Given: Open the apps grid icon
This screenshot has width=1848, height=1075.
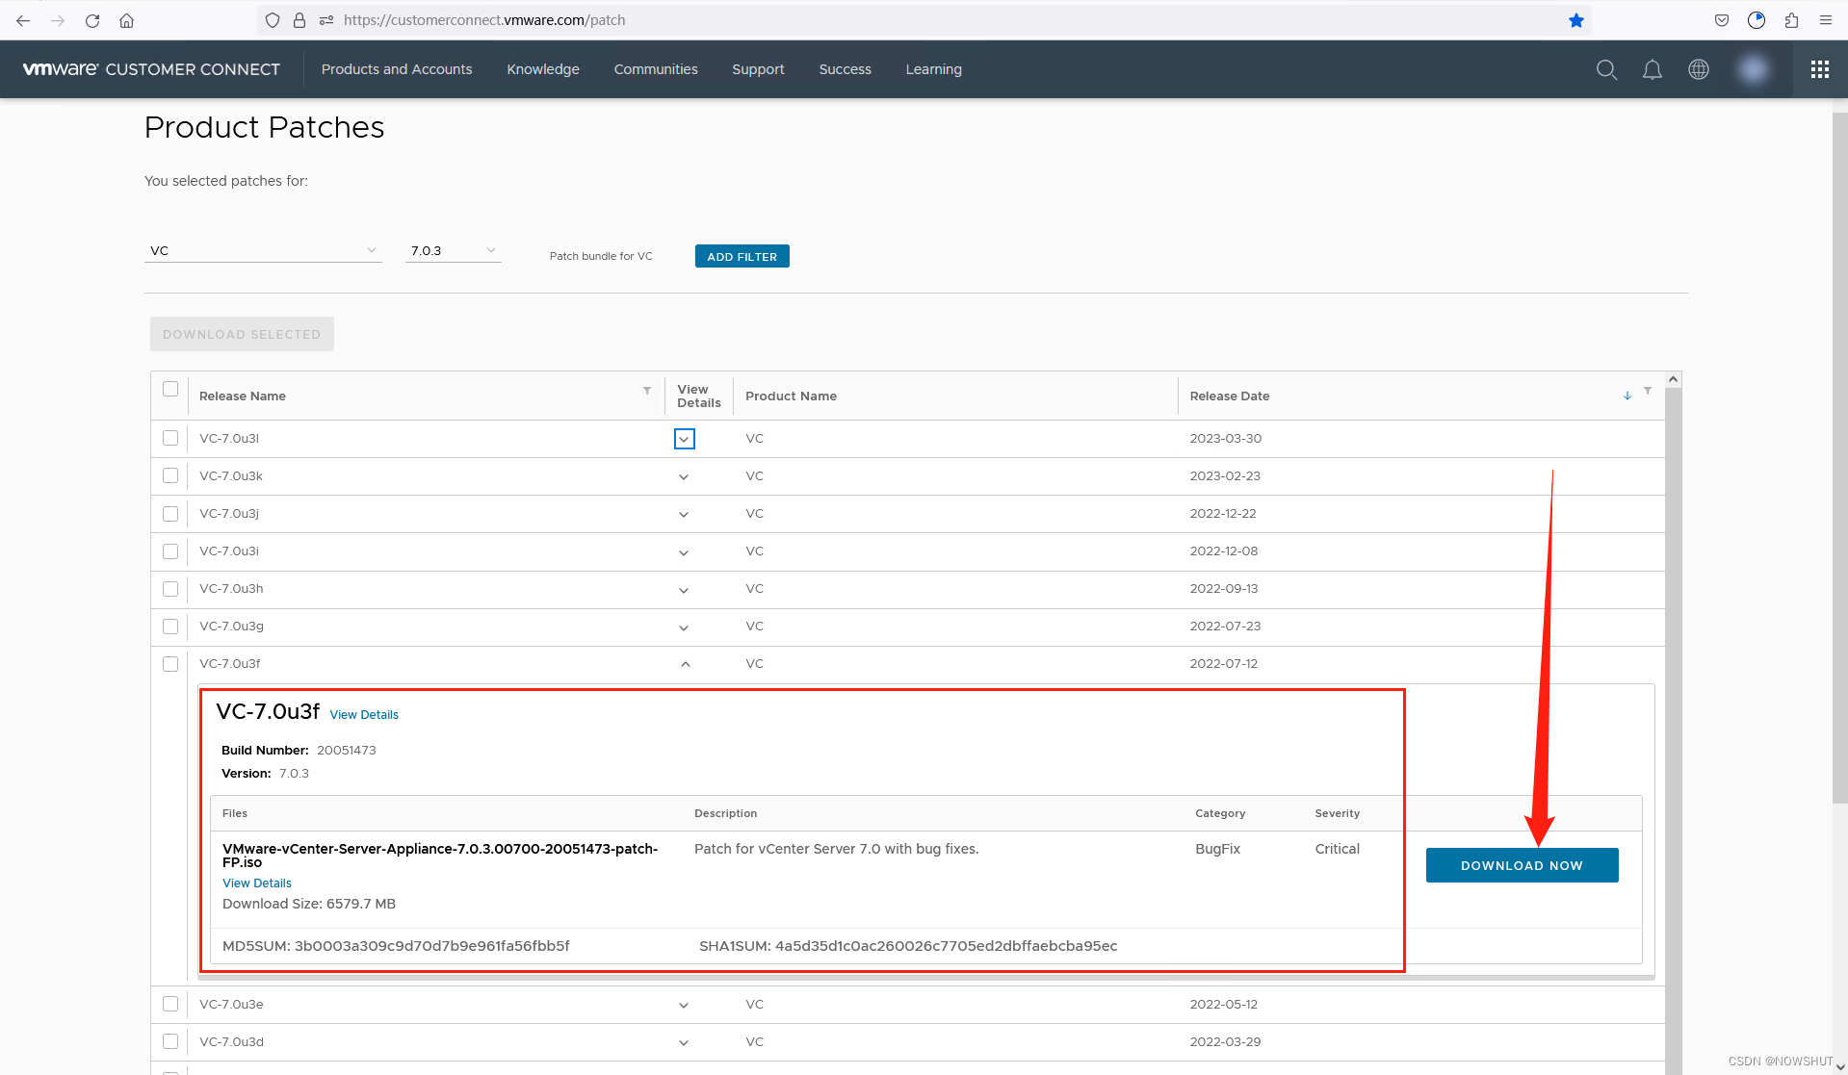Looking at the screenshot, I should [1820, 69].
